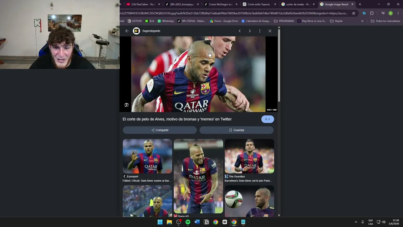Open the browser Extensions puzzle icon
Image resolution: width=403 pixels, height=227 pixels.
(372, 13)
